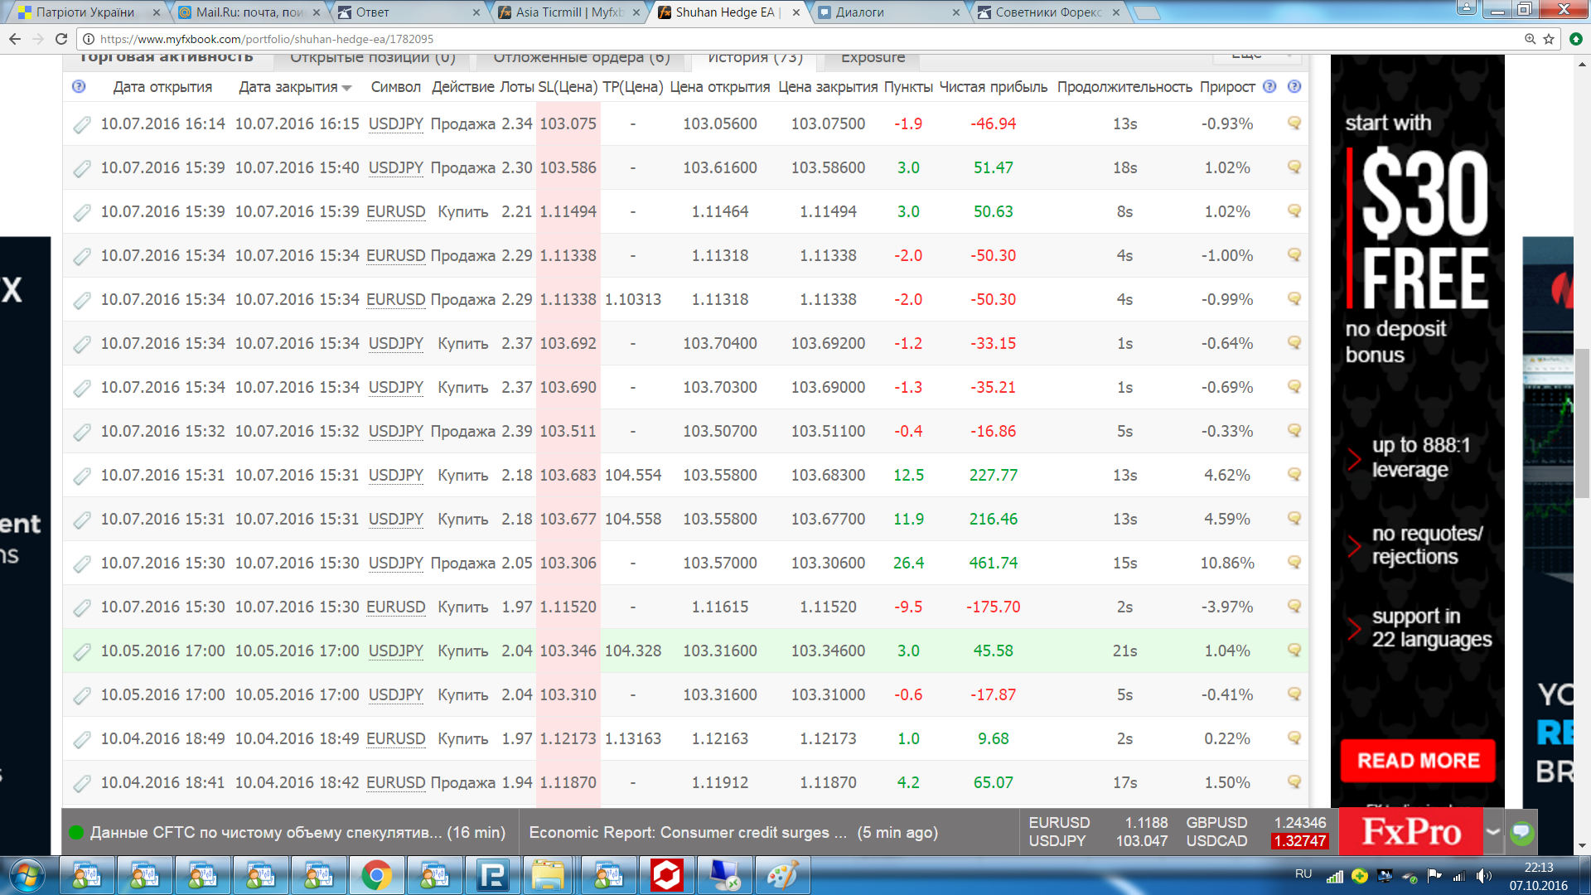Click the Пункты column header
Image resolution: width=1591 pixels, height=895 pixels.
pyautogui.click(x=908, y=87)
